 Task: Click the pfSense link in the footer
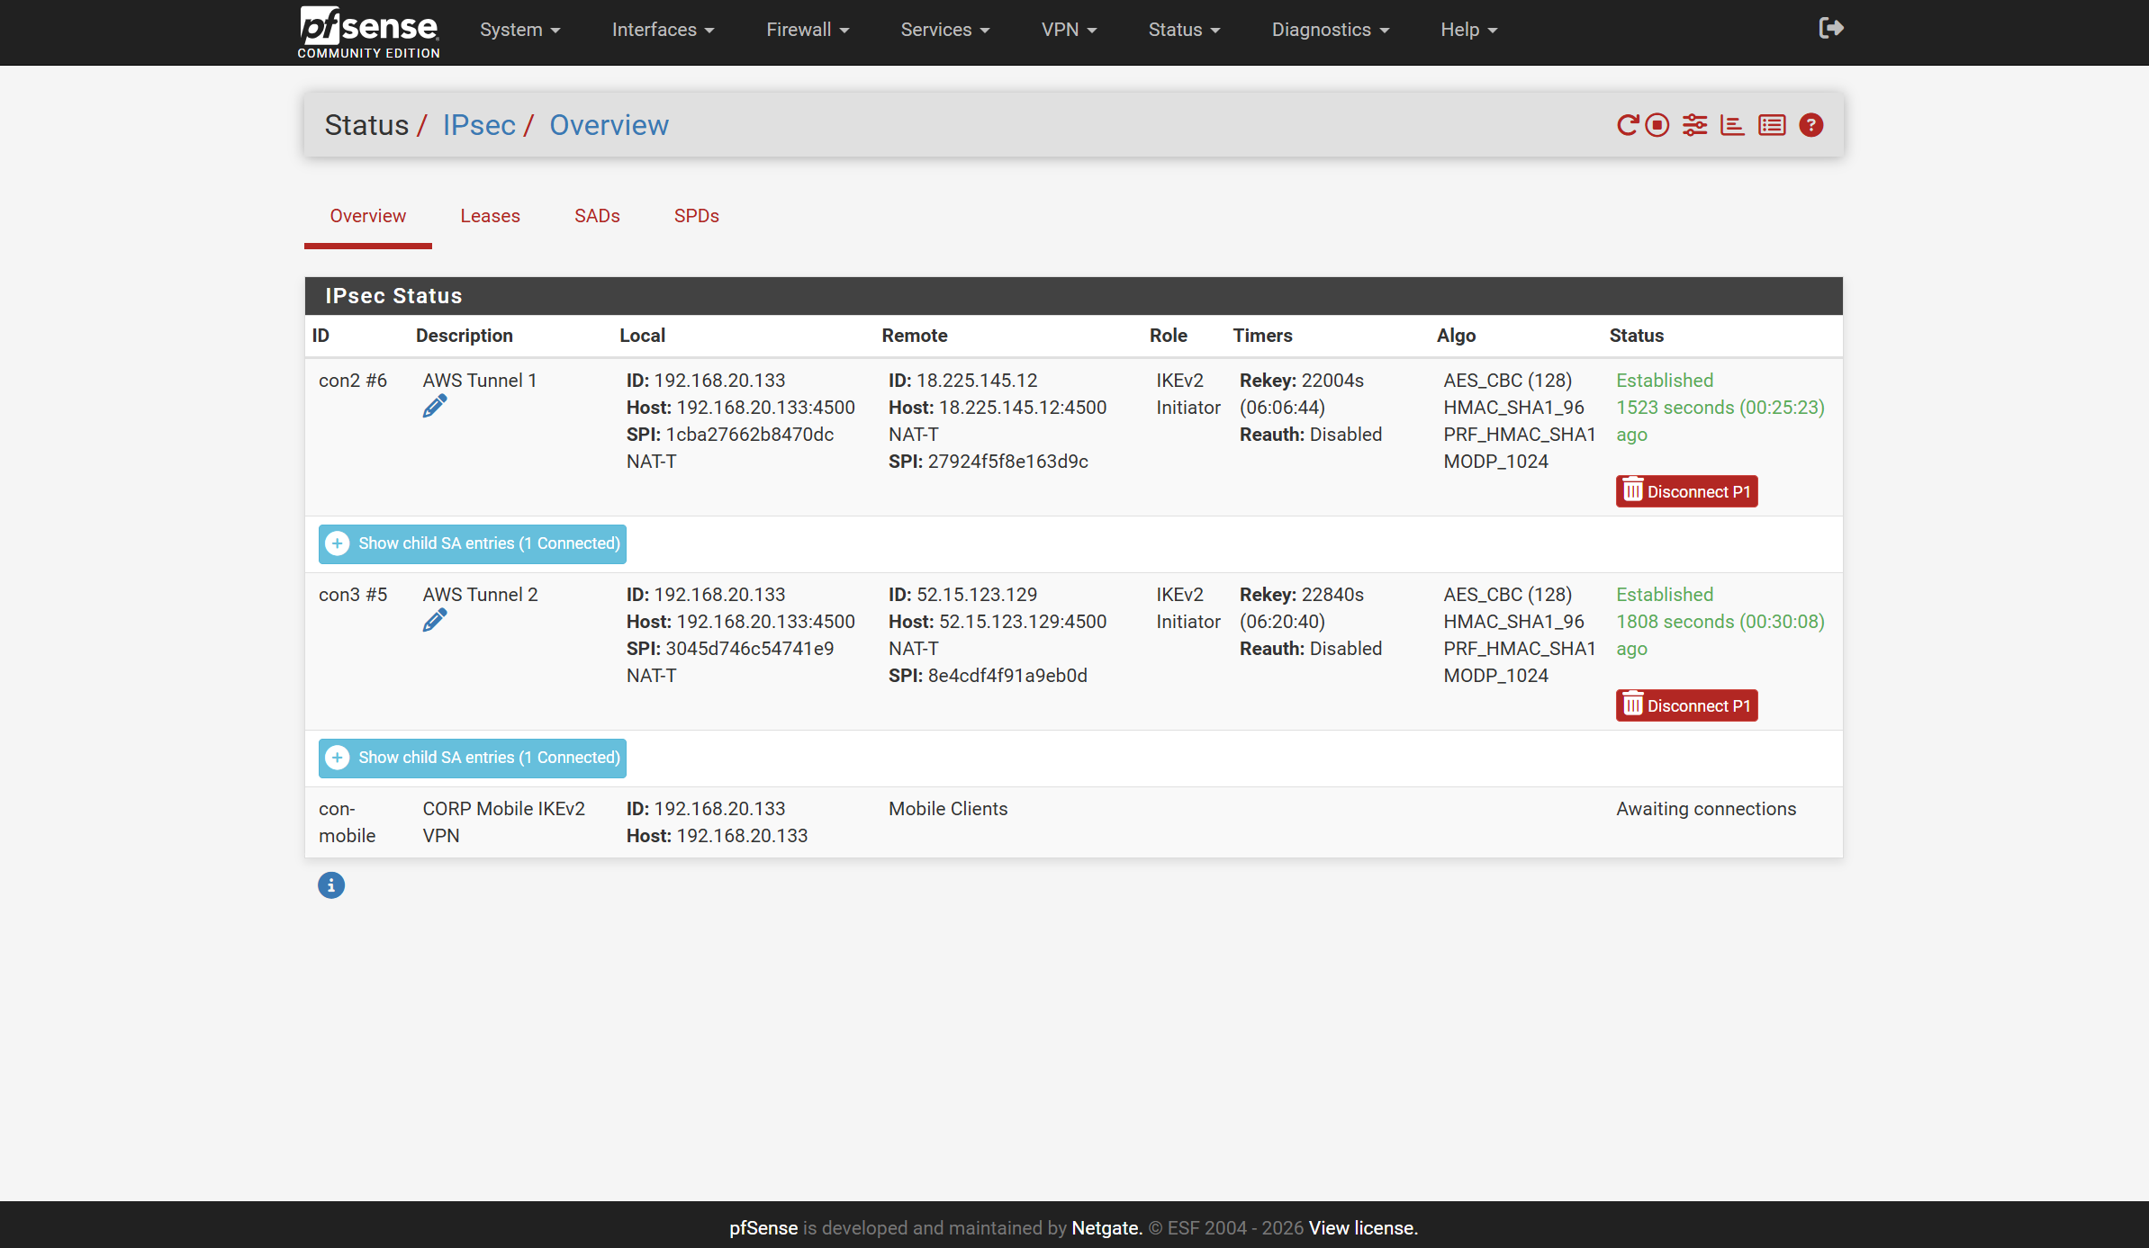tap(763, 1228)
